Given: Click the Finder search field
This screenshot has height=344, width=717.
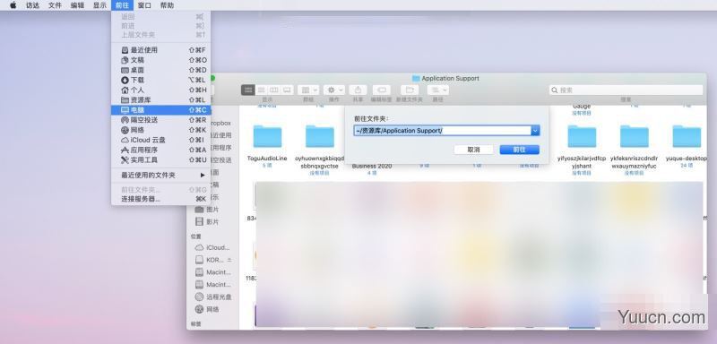Looking at the screenshot, I should (626, 90).
